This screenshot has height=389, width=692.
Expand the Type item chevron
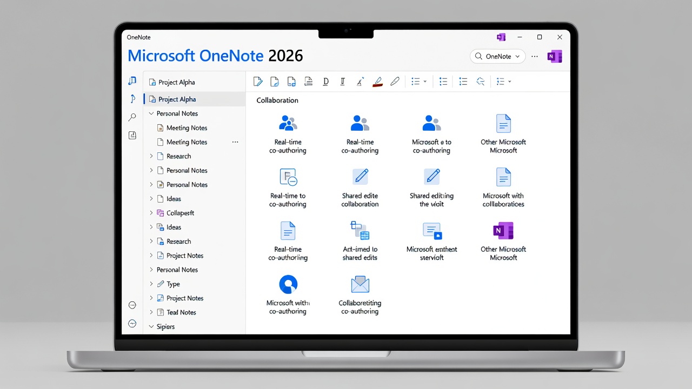coord(151,284)
